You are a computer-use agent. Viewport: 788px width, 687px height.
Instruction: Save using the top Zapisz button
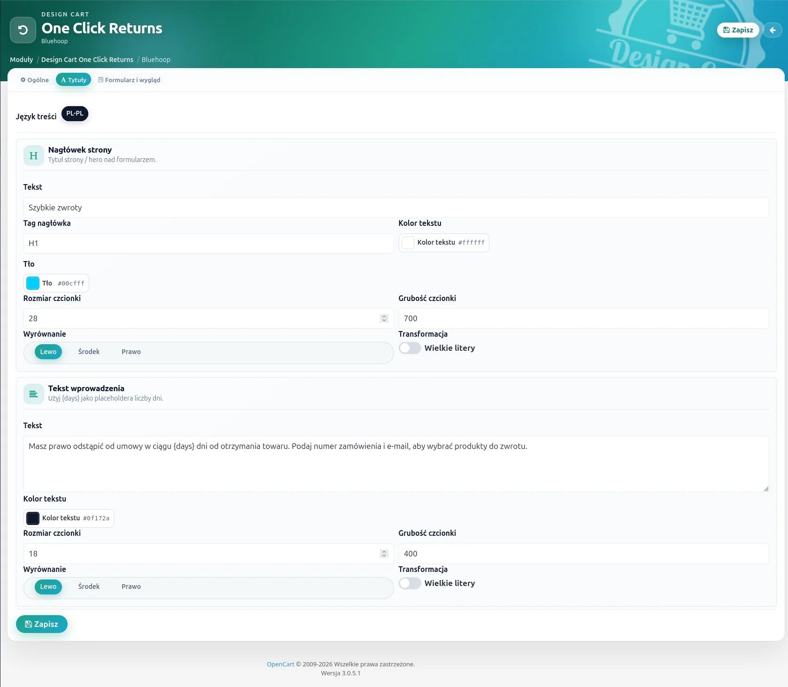pos(738,30)
